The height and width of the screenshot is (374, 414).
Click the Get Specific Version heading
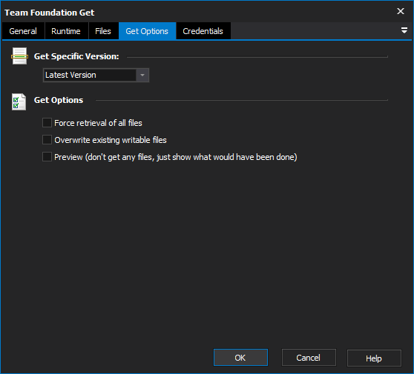pos(76,56)
